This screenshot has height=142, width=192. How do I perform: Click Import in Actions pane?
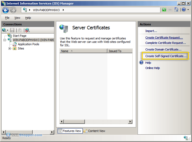tap(151, 31)
